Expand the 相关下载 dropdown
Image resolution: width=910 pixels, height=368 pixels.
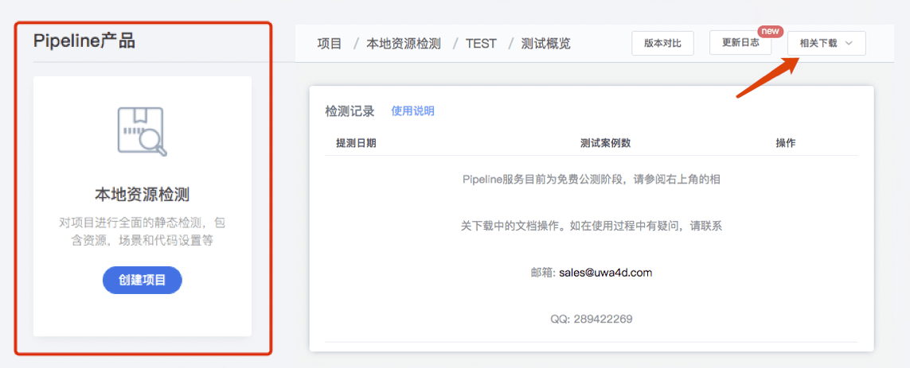(826, 44)
